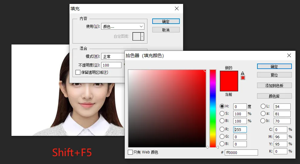Select the H hue radio button
300x164 pixels.
point(222,106)
